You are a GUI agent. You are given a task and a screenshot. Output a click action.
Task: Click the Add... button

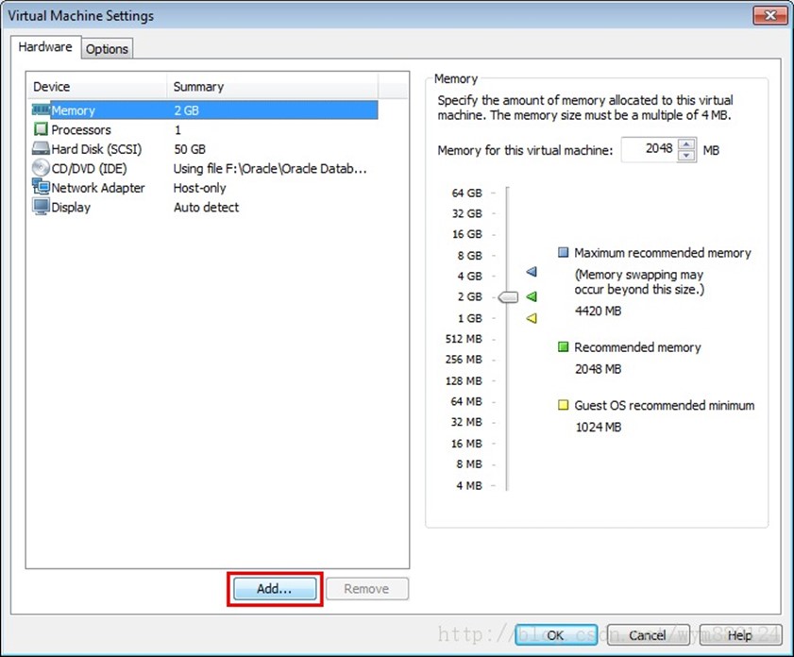coord(275,589)
